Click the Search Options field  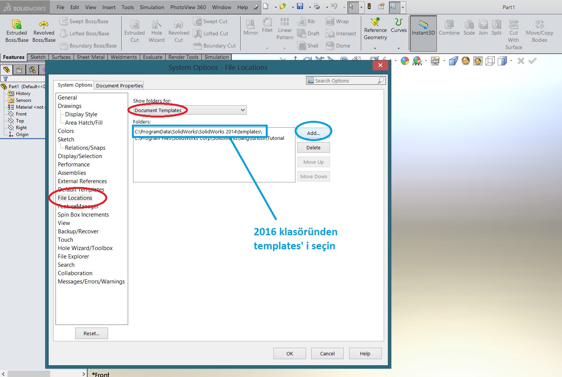pos(346,81)
